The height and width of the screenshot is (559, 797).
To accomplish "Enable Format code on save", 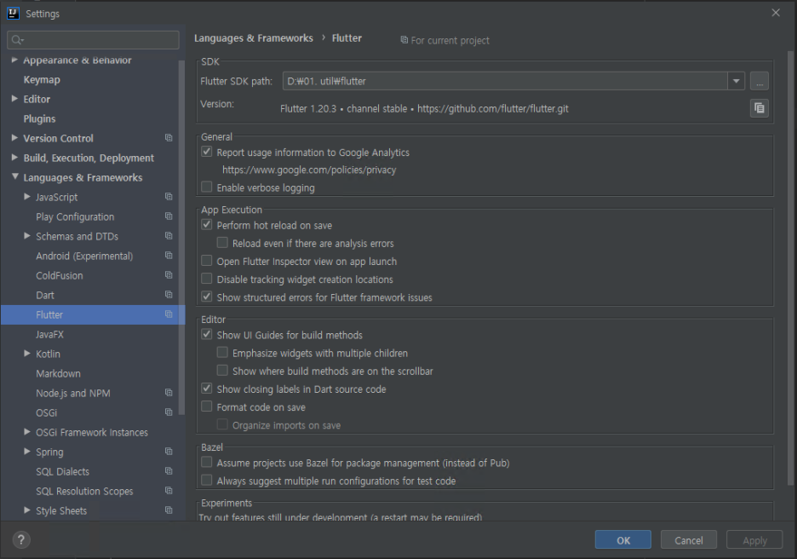I will click(207, 406).
